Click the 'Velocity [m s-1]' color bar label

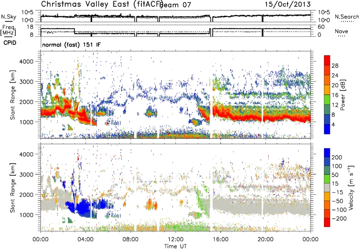click(x=351, y=187)
